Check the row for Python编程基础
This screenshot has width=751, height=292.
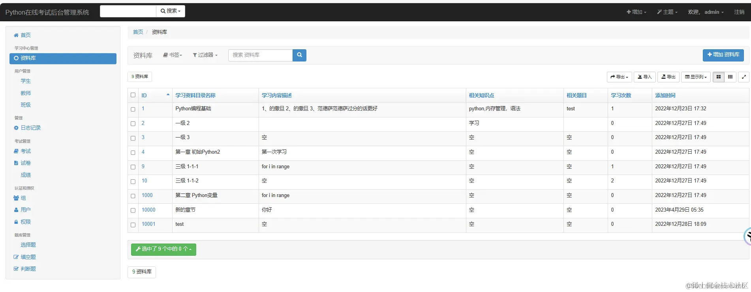[133, 109]
